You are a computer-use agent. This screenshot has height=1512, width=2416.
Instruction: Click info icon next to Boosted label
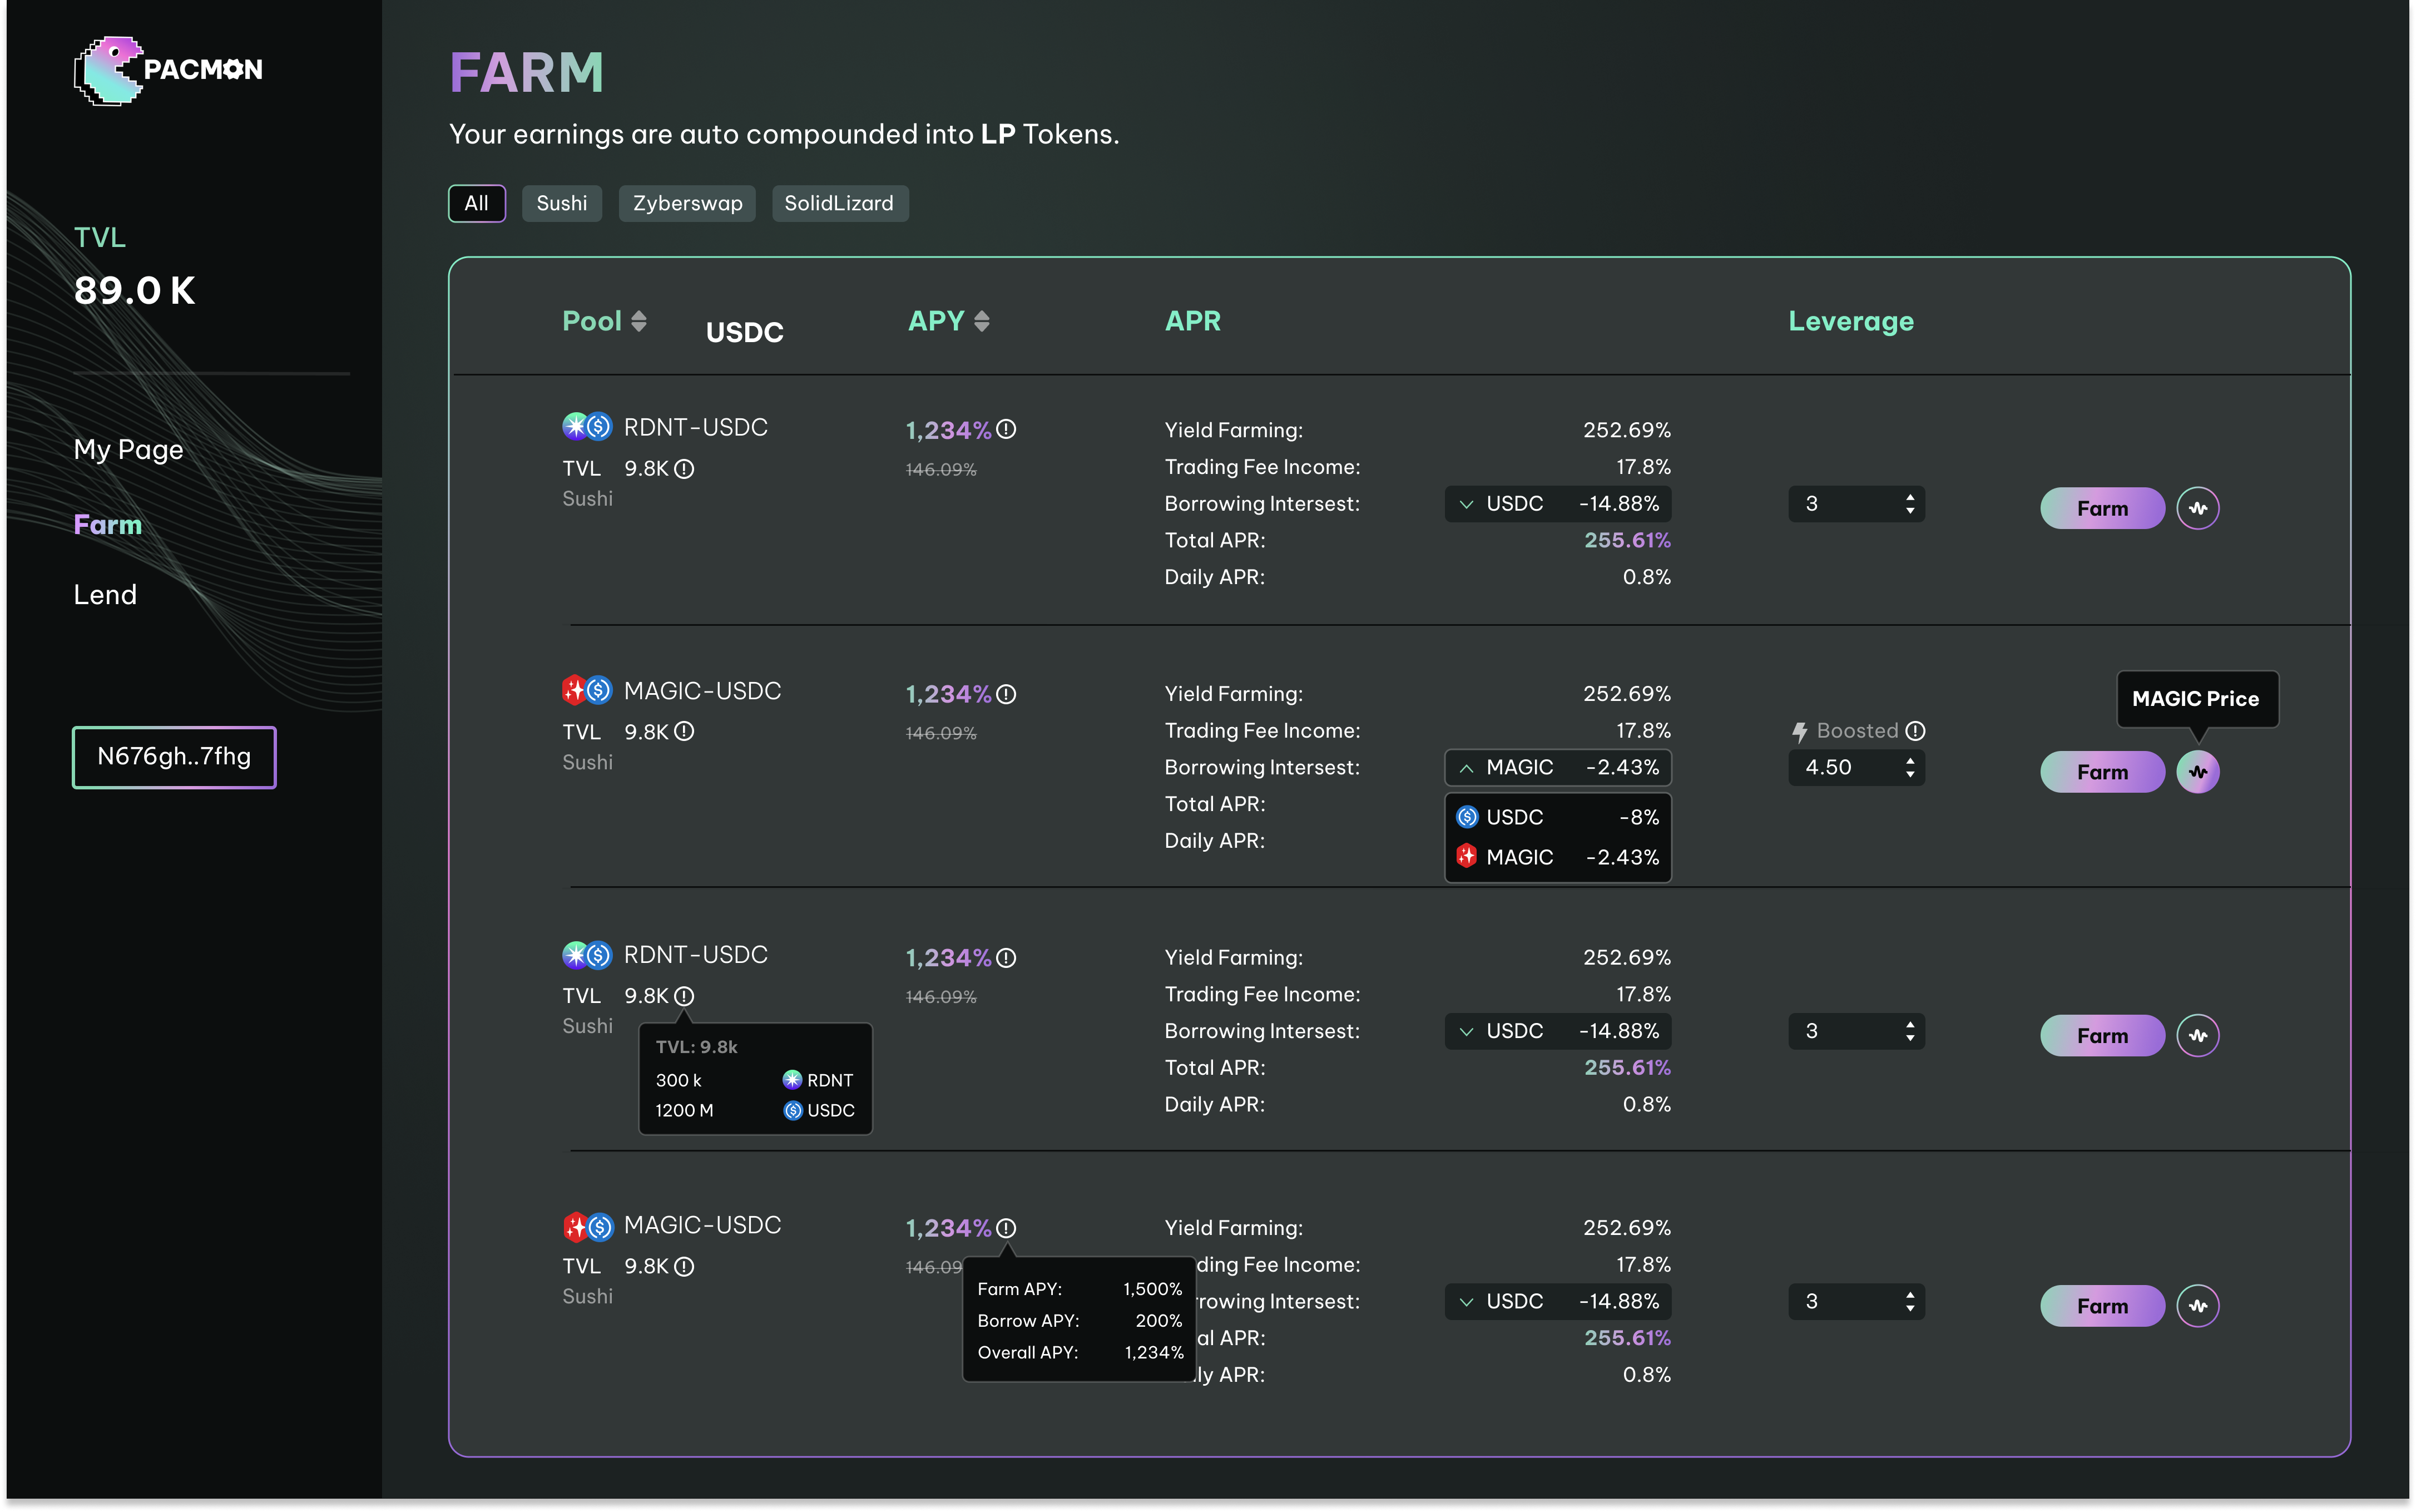pos(1915,731)
